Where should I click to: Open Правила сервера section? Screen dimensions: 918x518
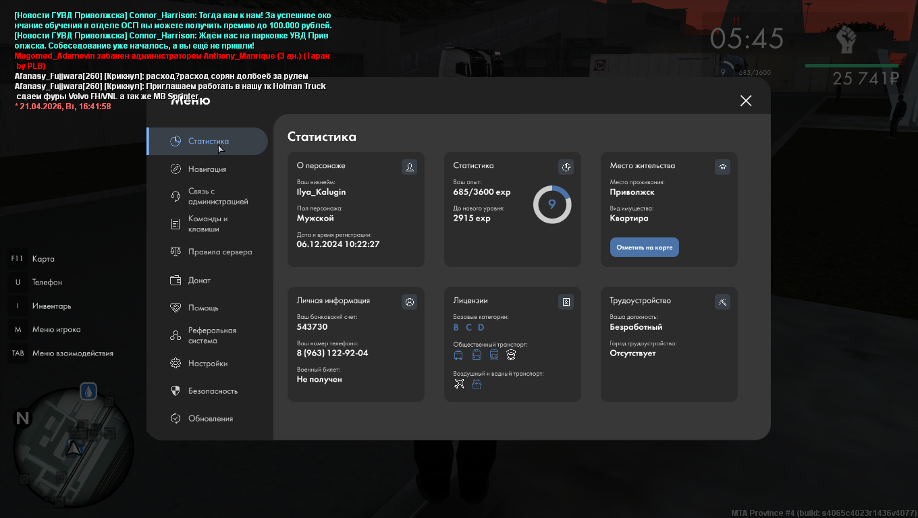tap(219, 252)
